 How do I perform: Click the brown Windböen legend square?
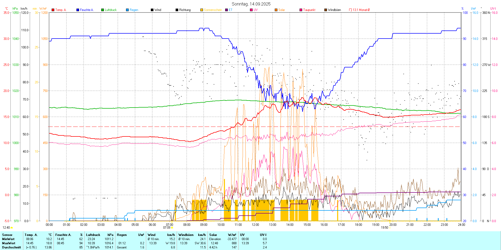point(326,10)
